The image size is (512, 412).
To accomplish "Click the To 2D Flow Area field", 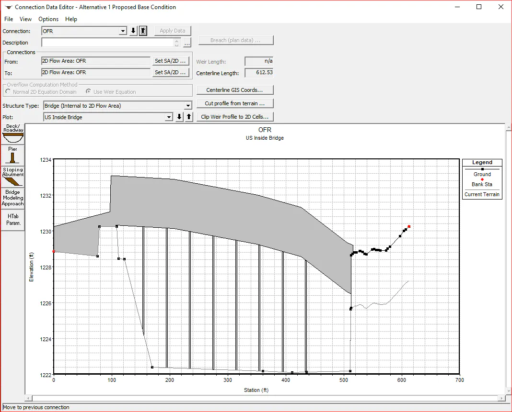I will coord(96,72).
